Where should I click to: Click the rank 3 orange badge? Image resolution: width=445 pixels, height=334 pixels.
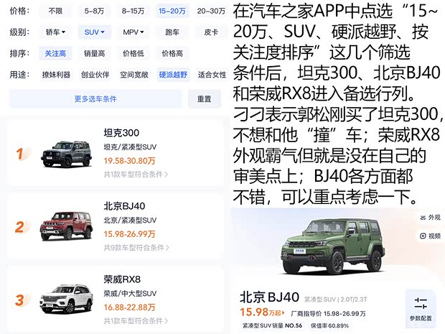coord(19,300)
